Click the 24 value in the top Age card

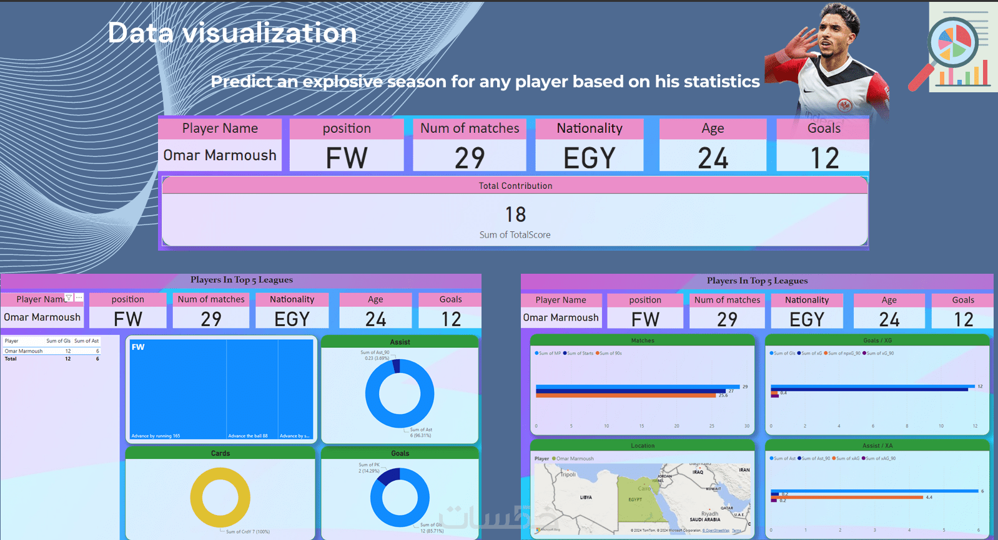point(713,158)
